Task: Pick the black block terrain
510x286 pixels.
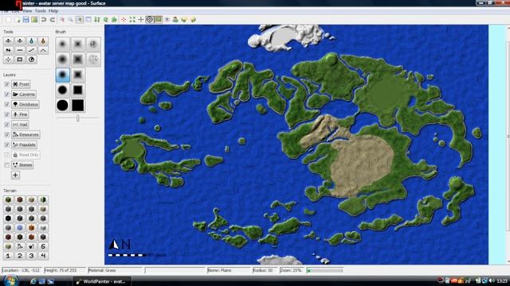Action: point(8,218)
